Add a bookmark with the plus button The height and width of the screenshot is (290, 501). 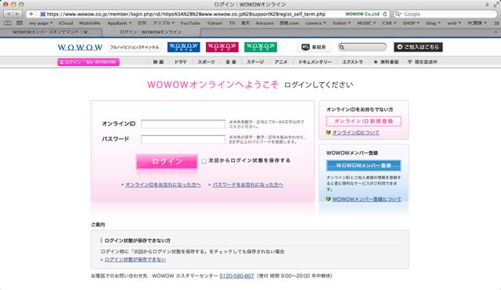pyautogui.click(x=31, y=14)
